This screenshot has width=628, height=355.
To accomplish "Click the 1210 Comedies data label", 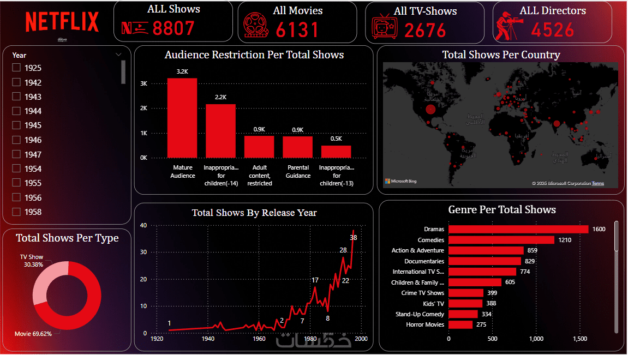I will click(565, 240).
